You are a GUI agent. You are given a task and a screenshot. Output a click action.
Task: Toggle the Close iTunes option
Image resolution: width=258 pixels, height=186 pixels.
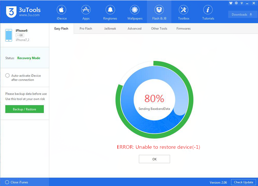[x=7, y=182]
